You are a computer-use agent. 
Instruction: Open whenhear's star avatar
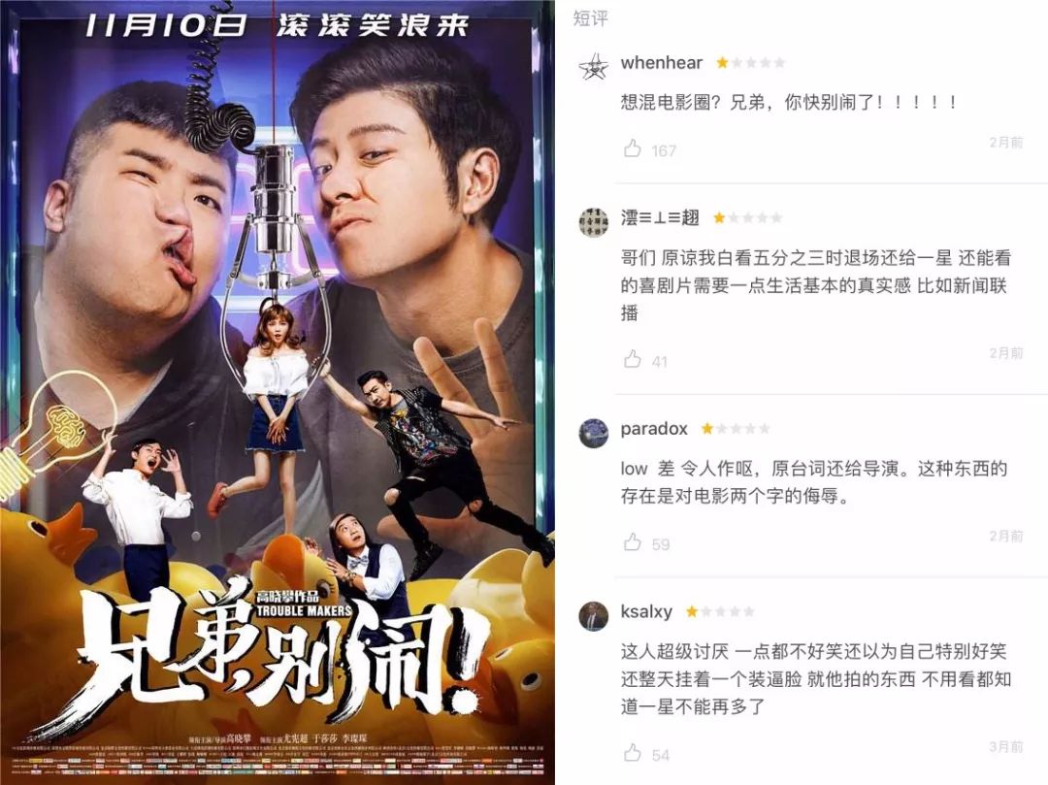click(x=594, y=68)
